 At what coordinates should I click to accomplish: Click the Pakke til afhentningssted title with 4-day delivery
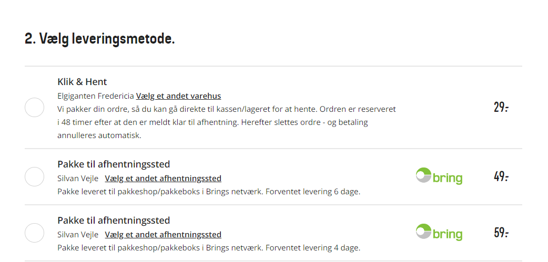(x=114, y=221)
